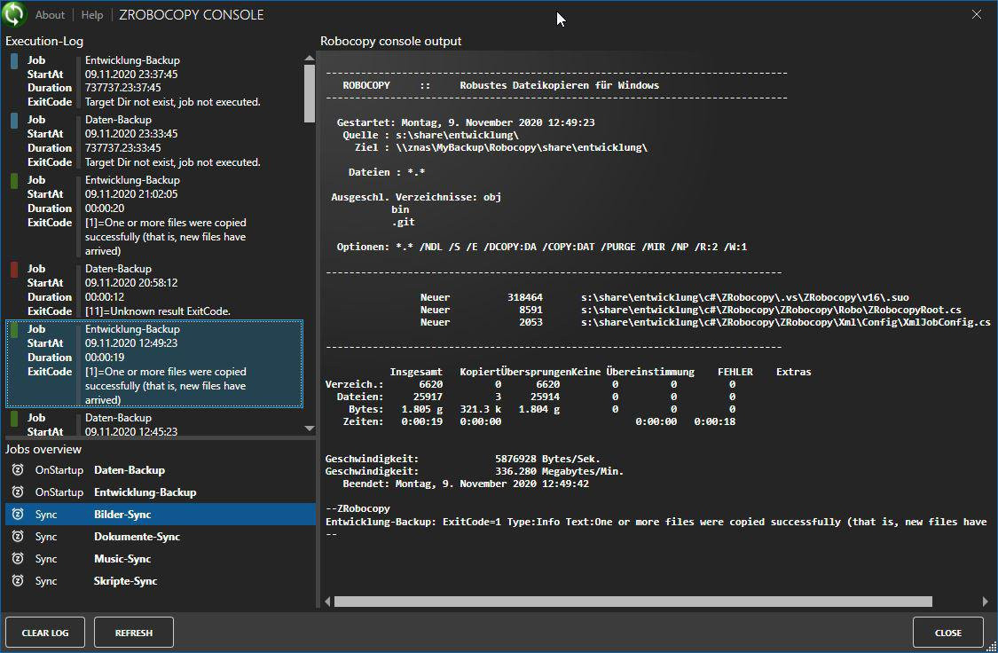Click the Ziel path \\znas\MyBackup\Robocopy\share\entwicklung\
Viewport: 998px width, 653px height.
point(522,147)
